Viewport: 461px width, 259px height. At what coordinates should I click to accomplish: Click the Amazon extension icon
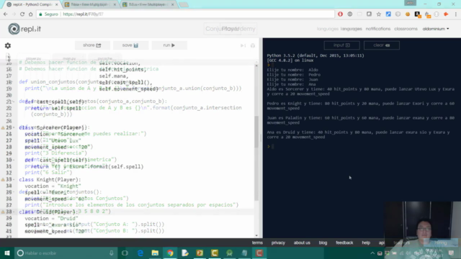(418, 14)
